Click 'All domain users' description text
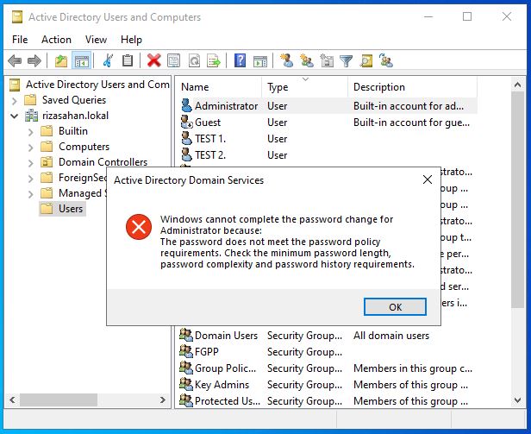Image resolution: width=531 pixels, height=434 pixels. (x=391, y=336)
